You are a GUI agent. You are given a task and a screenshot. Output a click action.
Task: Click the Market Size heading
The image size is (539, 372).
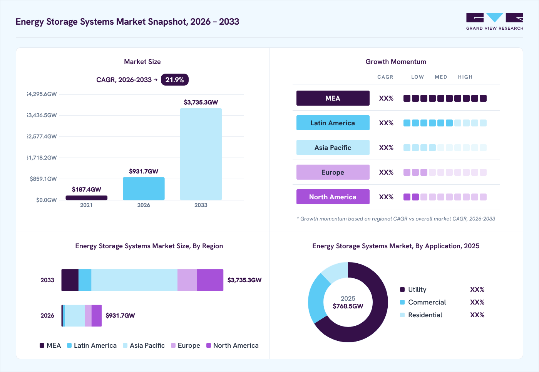click(142, 62)
